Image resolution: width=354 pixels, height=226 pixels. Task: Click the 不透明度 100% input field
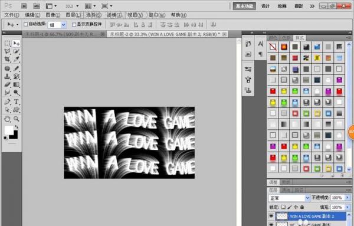[x=337, y=198]
